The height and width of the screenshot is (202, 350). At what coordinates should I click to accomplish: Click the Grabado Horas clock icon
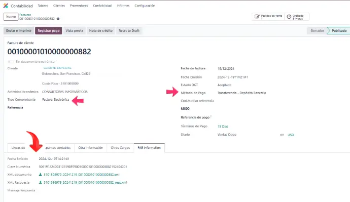(289, 17)
